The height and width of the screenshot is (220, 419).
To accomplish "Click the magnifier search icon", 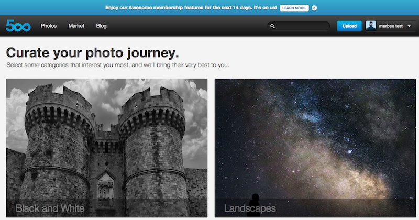I will click(272, 26).
